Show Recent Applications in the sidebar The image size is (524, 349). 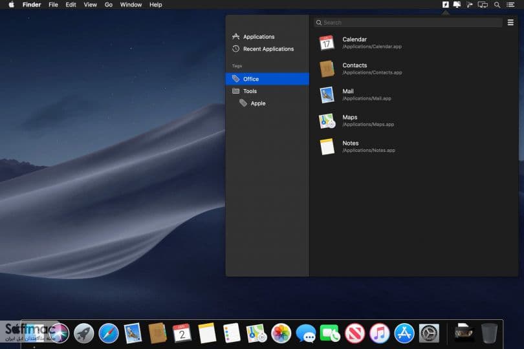click(x=267, y=48)
